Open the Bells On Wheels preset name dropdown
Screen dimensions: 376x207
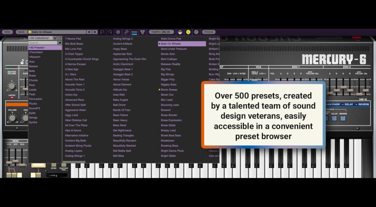click(57, 32)
